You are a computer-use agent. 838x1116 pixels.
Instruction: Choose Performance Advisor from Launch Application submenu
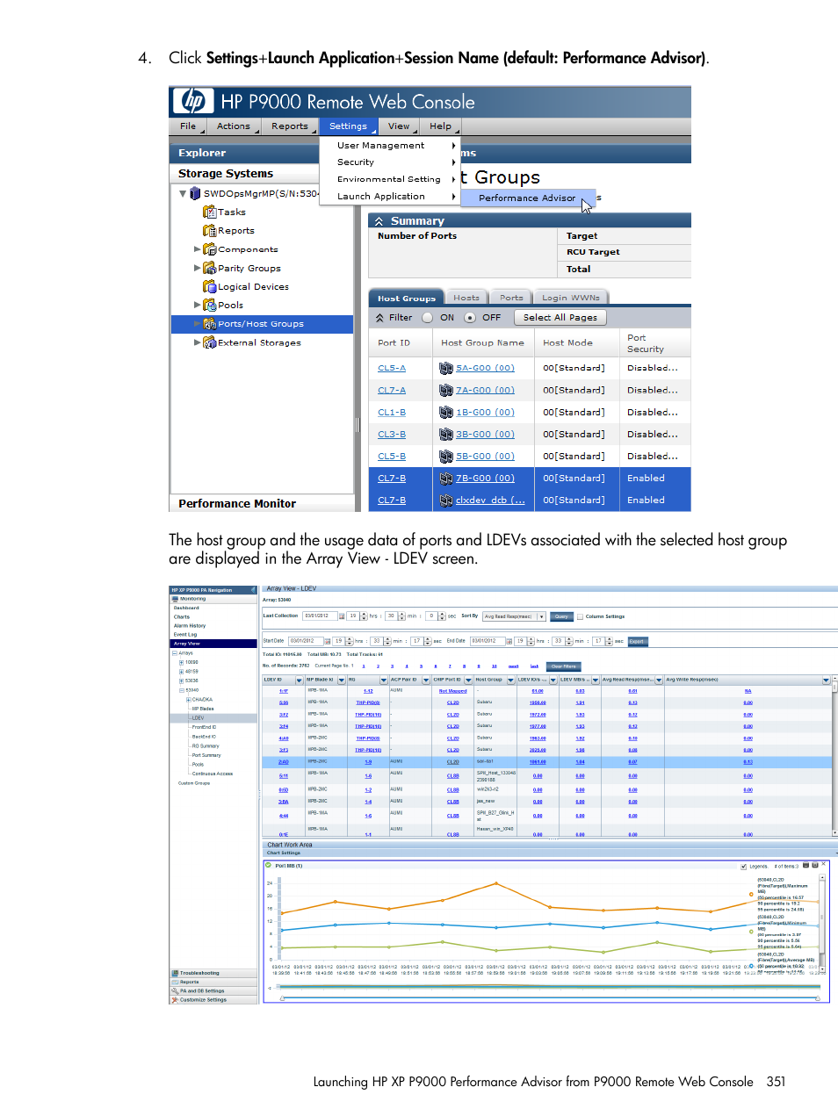coord(527,198)
